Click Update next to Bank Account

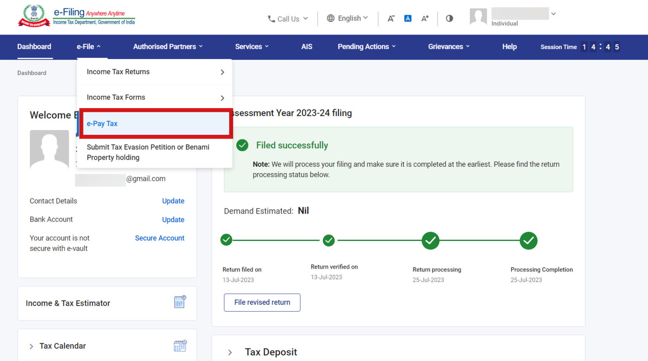click(x=173, y=220)
